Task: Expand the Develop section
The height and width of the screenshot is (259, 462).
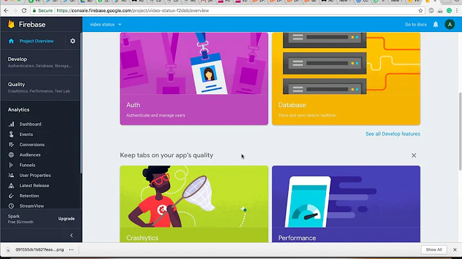Action: (41, 62)
